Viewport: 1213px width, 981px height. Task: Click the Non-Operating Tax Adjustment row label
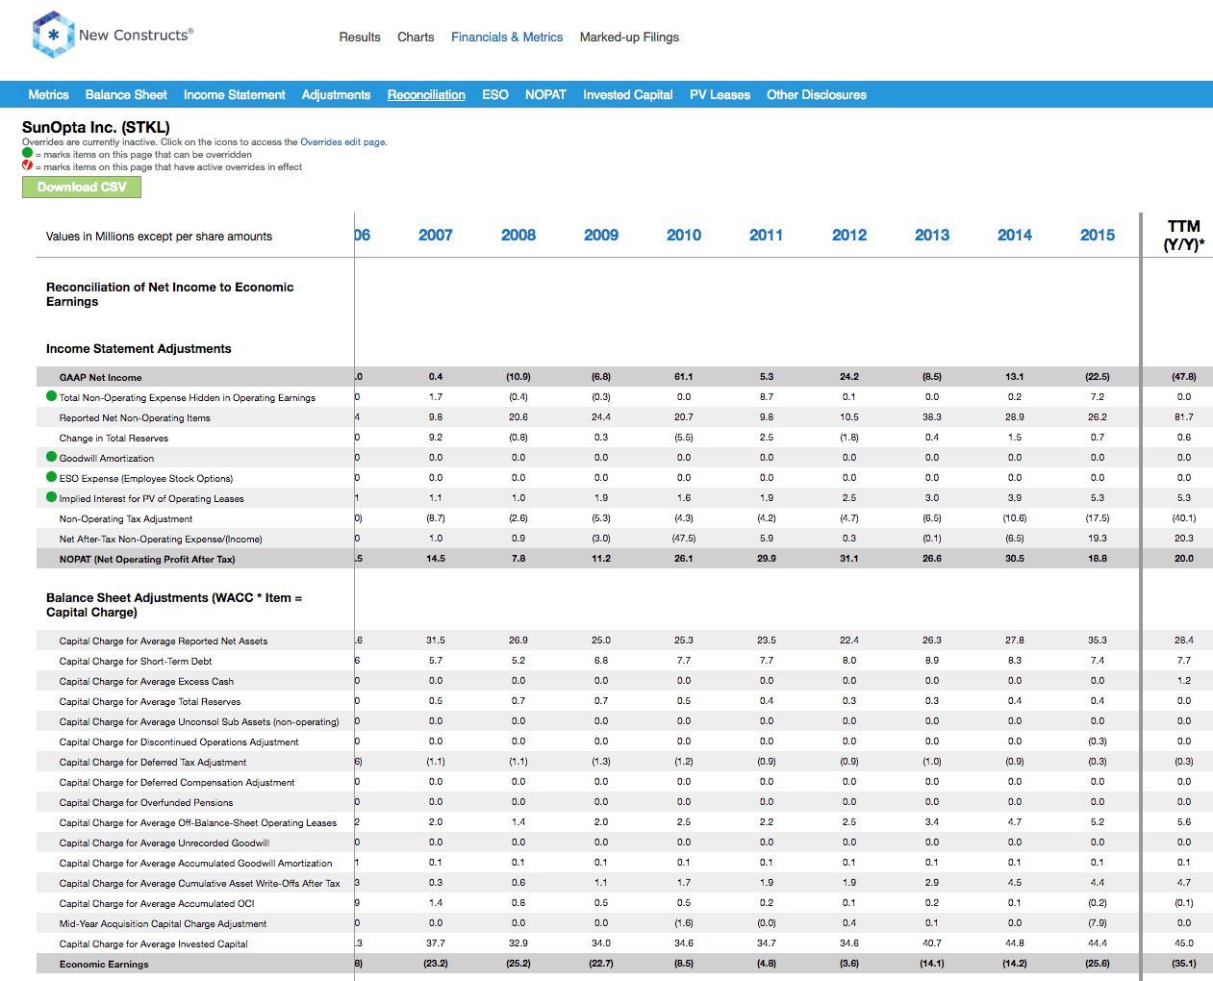126,519
